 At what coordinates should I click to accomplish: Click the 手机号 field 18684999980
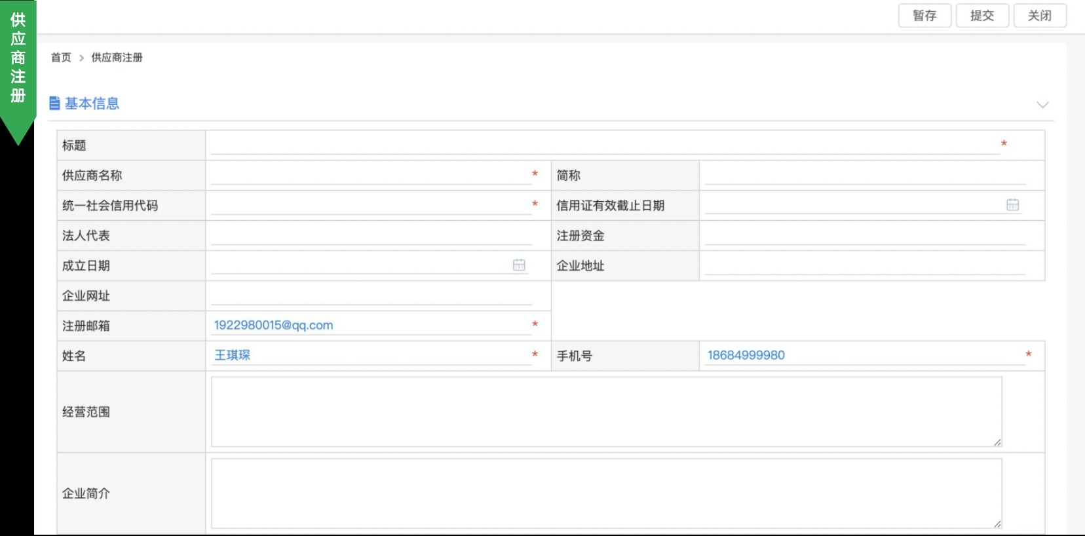click(x=865, y=356)
